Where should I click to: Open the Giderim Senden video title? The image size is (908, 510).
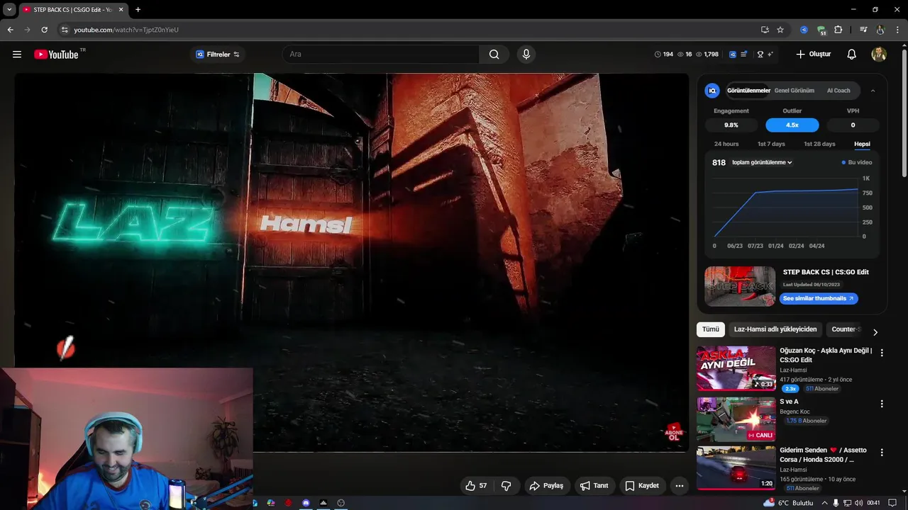click(823, 455)
